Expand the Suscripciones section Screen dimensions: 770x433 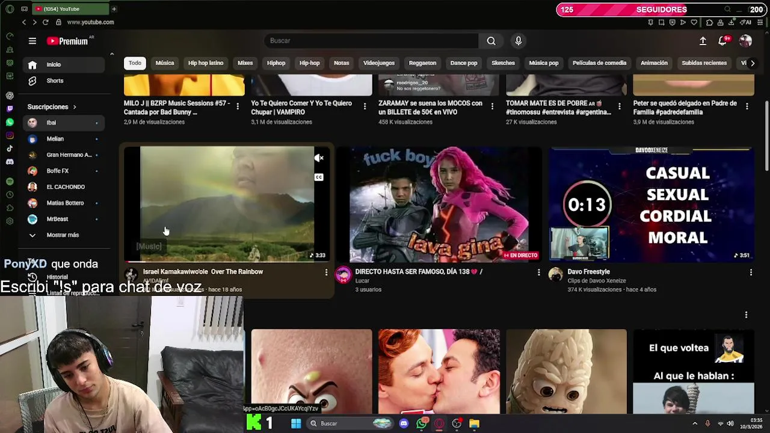tap(52, 107)
